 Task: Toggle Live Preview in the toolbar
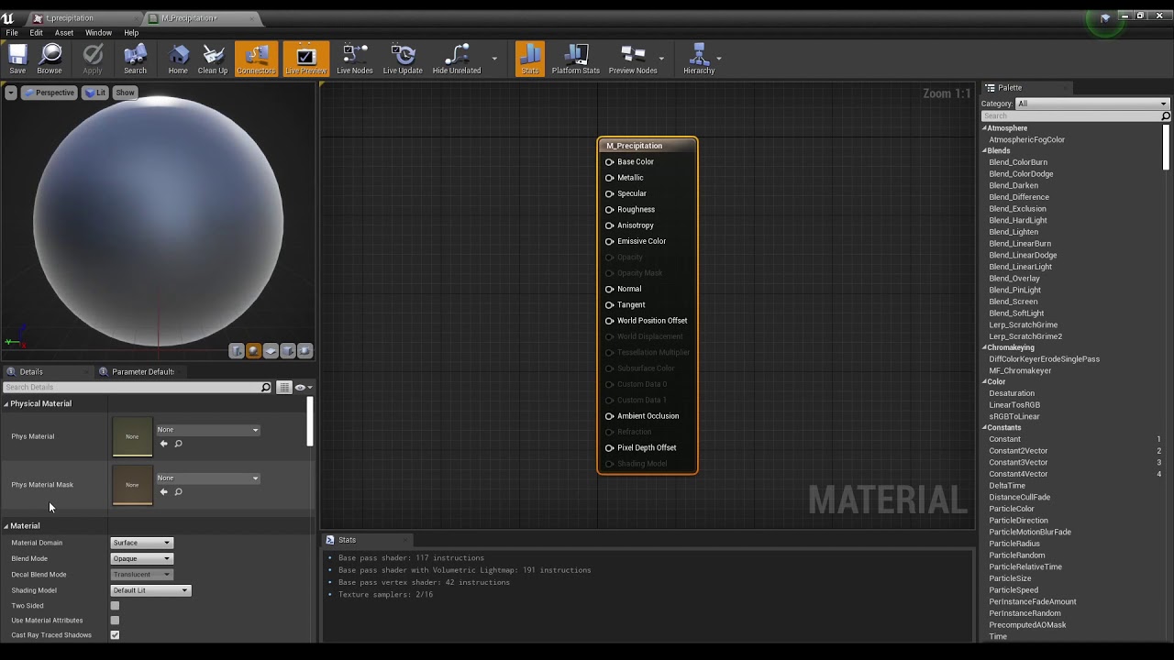click(x=305, y=59)
